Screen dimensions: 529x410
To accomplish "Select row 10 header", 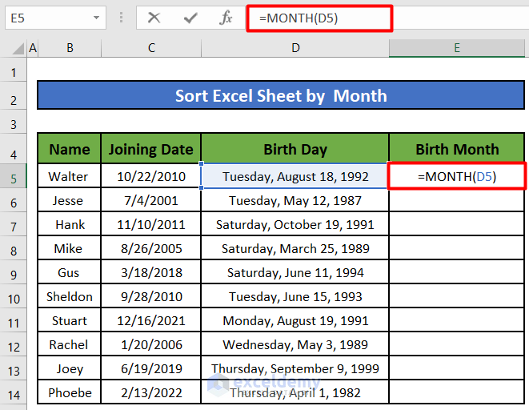I will (x=14, y=297).
